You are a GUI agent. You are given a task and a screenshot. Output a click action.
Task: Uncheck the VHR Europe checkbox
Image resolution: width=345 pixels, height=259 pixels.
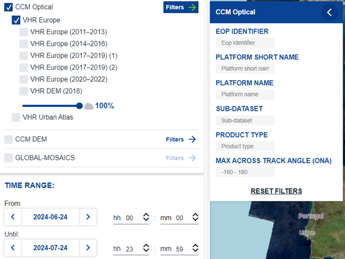pyautogui.click(x=16, y=20)
